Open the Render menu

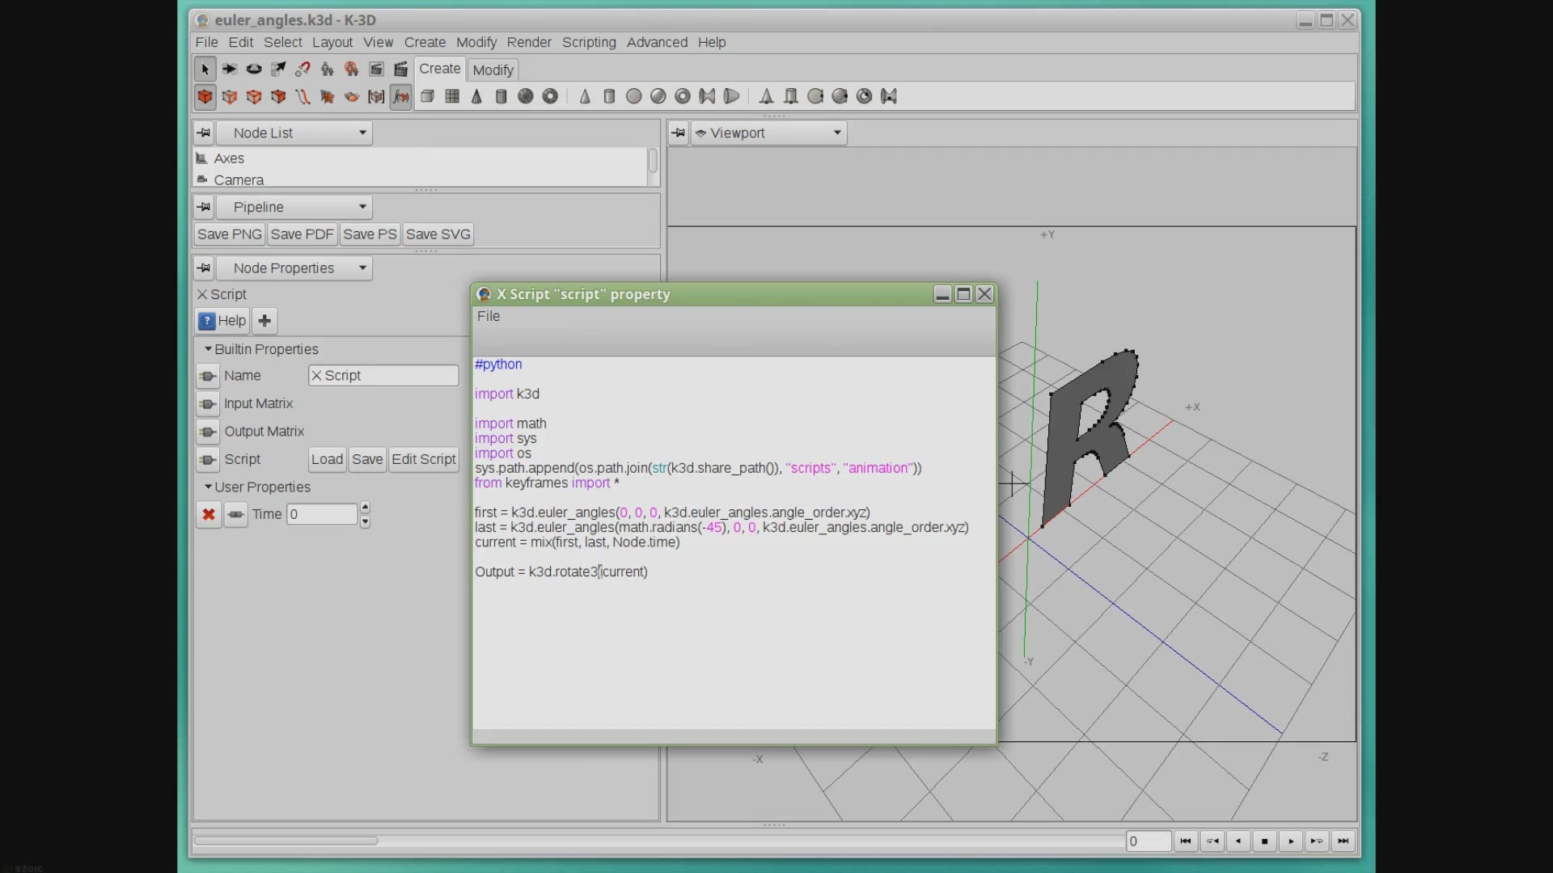529,42
